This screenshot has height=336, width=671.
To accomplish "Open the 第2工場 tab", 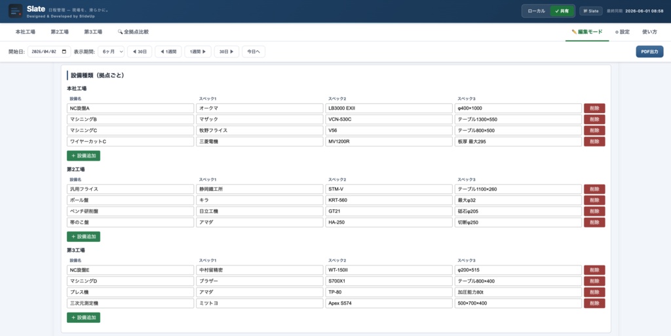I will pos(60,32).
